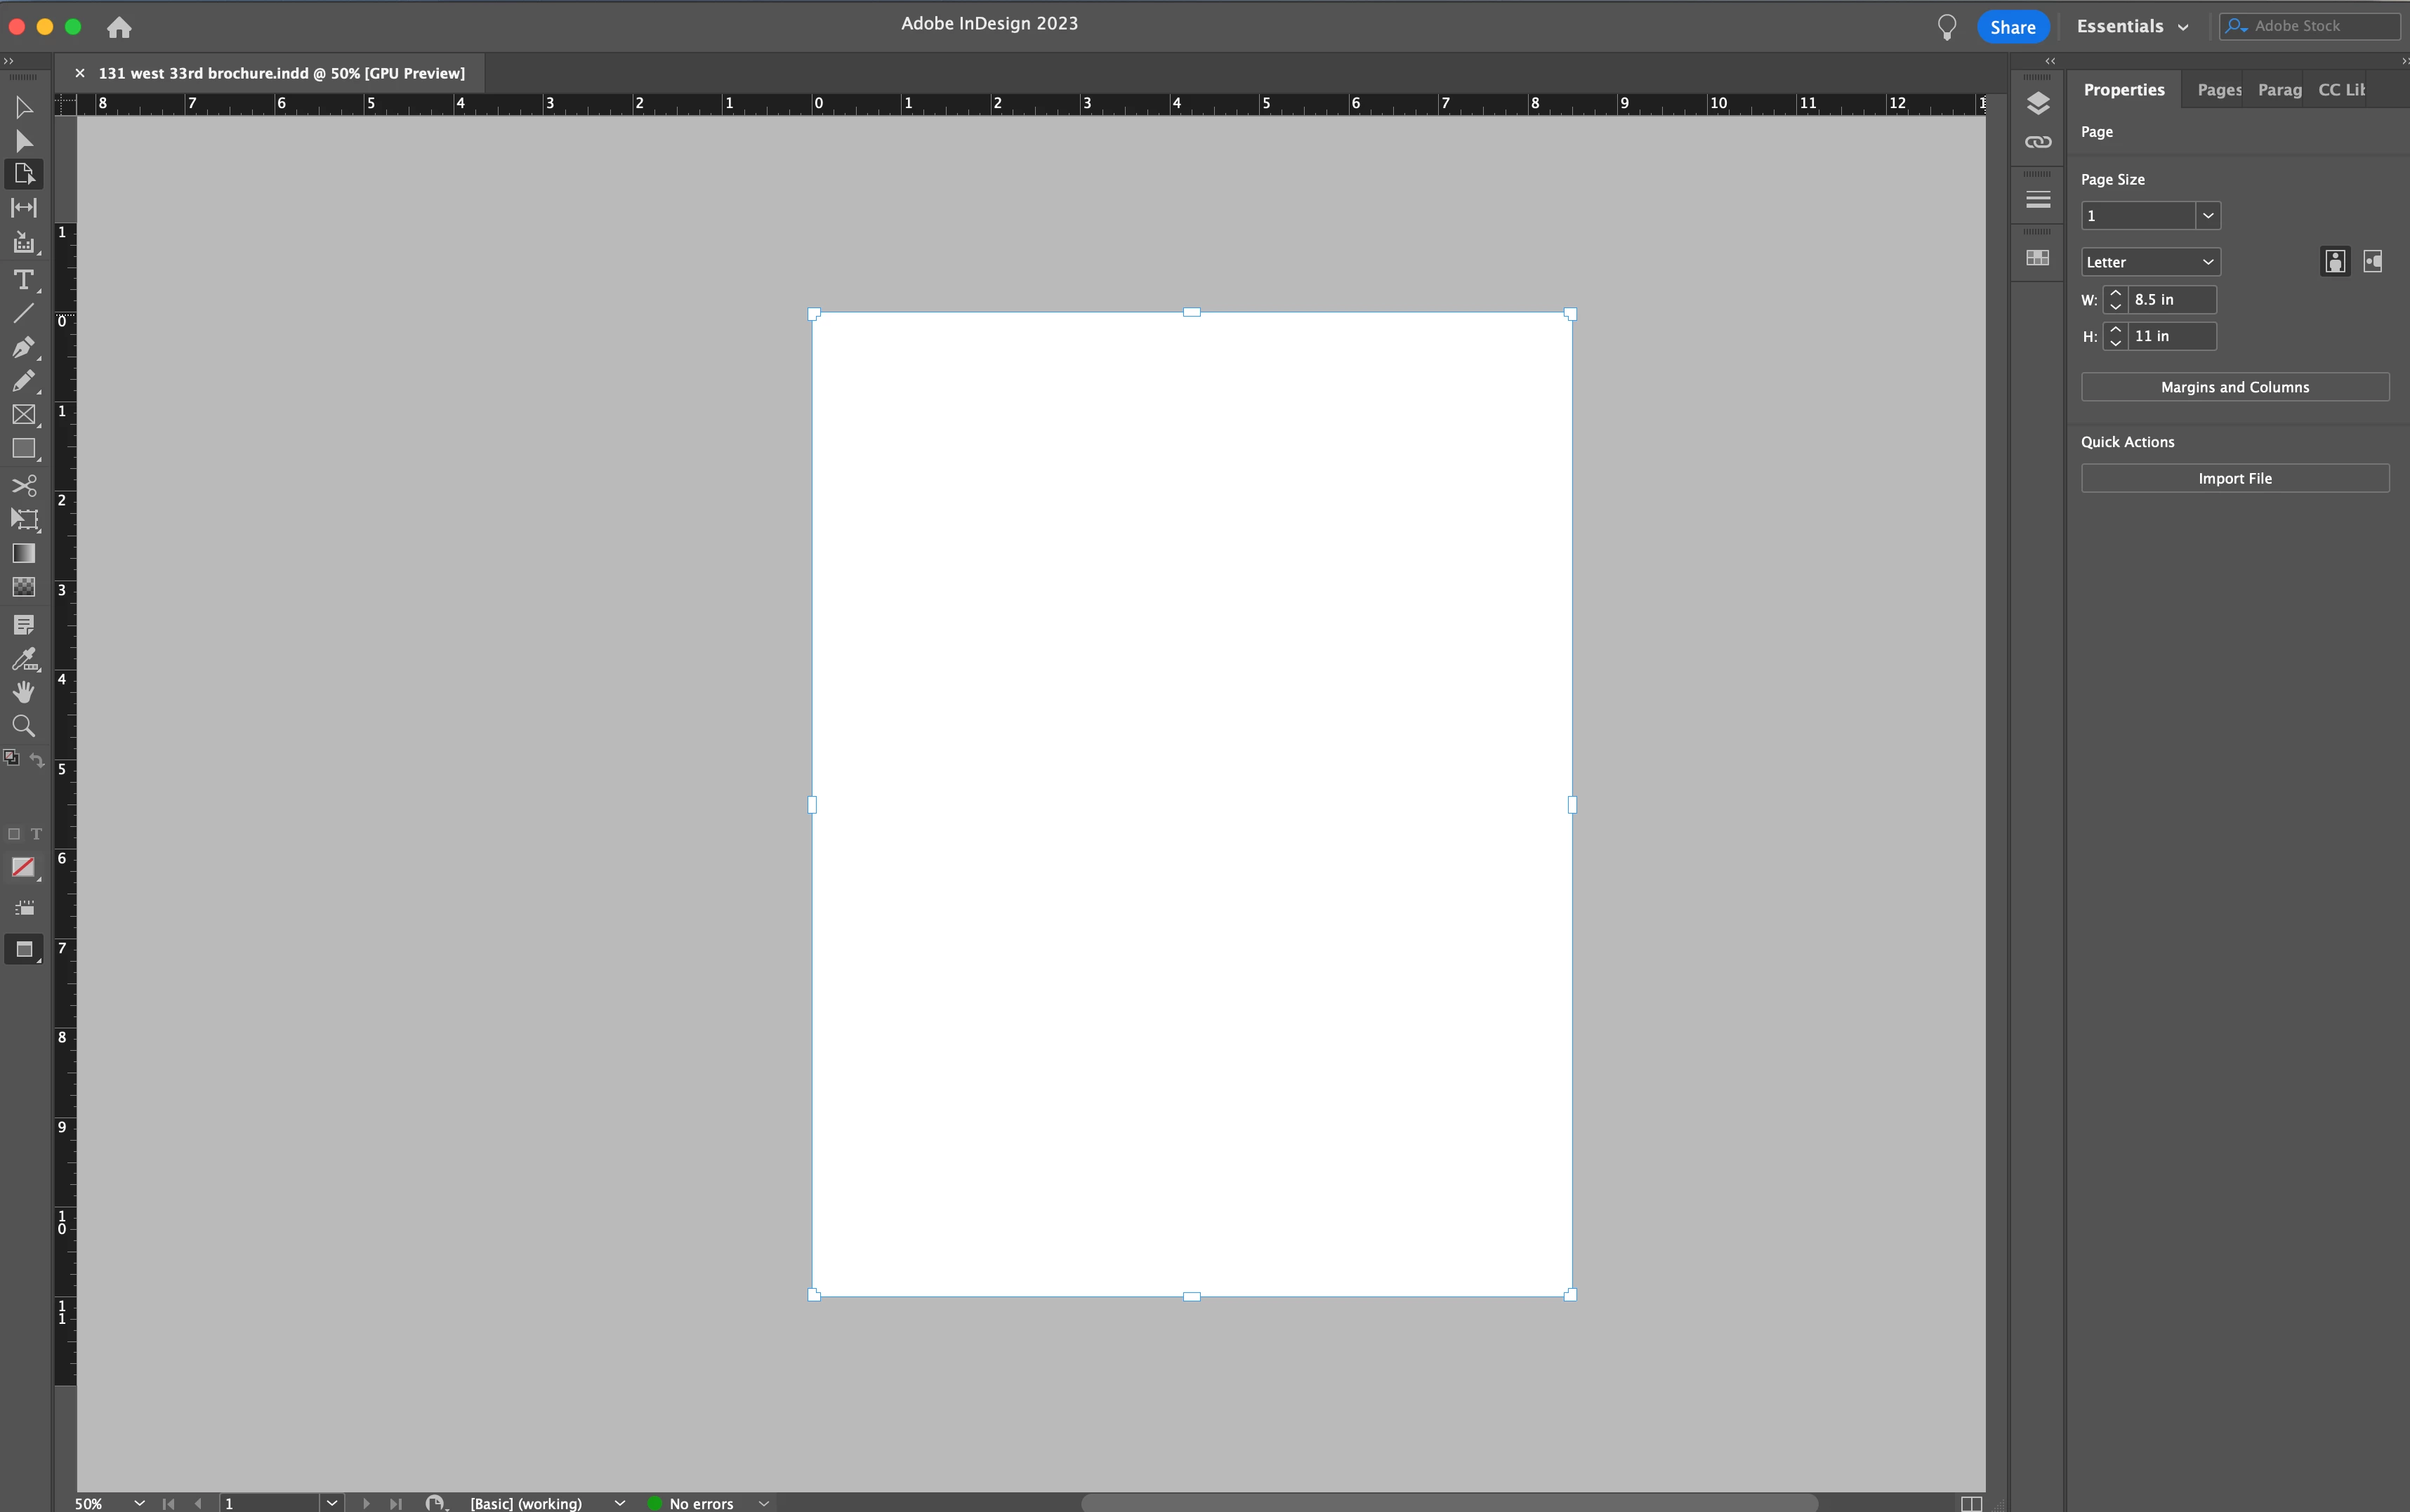Set page orientation to landscape
Screen dimensions: 2410x1512
coord(2372,262)
